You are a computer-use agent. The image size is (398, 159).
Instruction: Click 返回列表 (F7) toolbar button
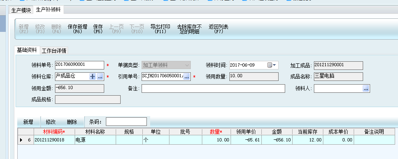[219, 29]
